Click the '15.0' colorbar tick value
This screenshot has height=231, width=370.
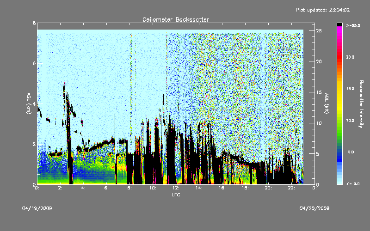pos(350,89)
